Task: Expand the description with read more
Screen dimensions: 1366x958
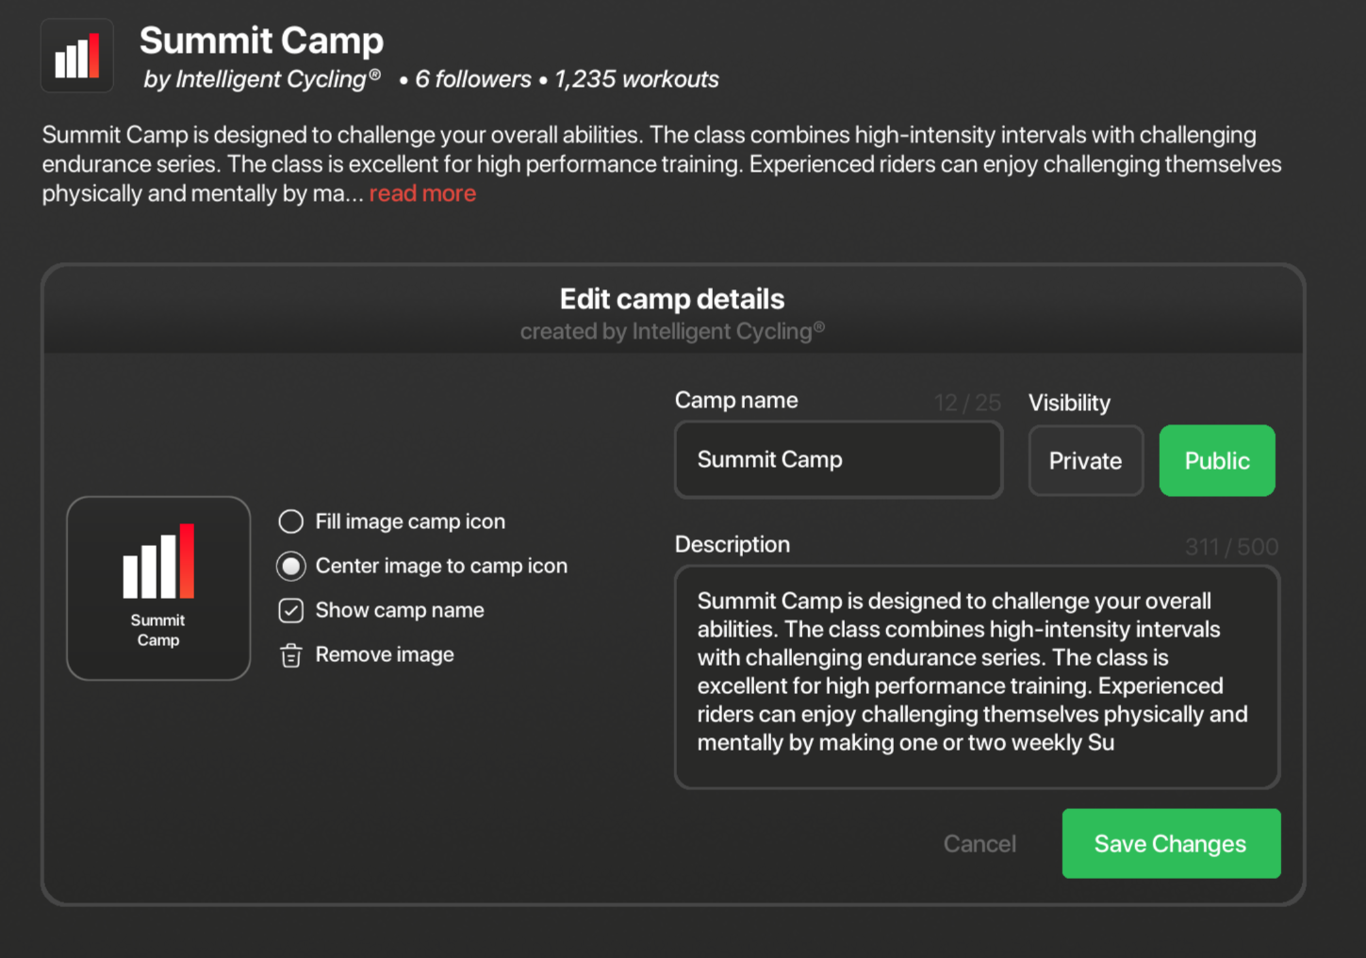Action: [x=422, y=194]
